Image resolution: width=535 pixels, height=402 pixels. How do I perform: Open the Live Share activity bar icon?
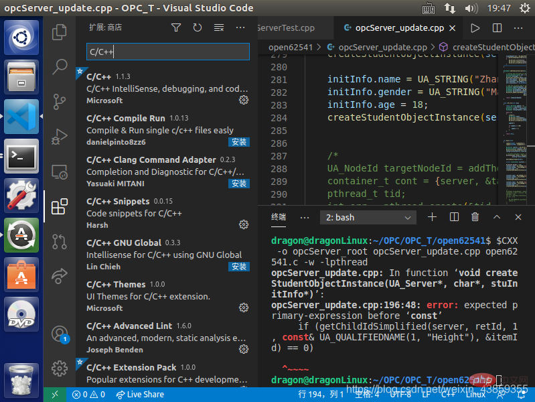coord(60,276)
